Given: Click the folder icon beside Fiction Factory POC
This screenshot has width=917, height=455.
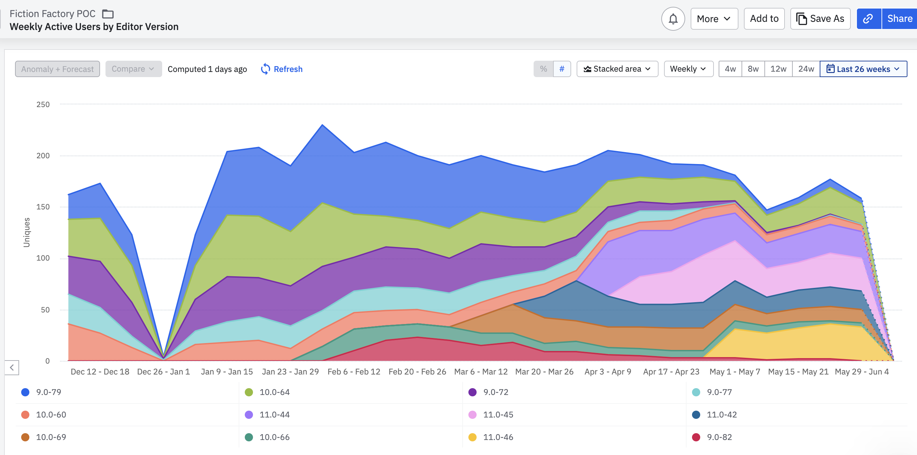Looking at the screenshot, I should coord(108,14).
